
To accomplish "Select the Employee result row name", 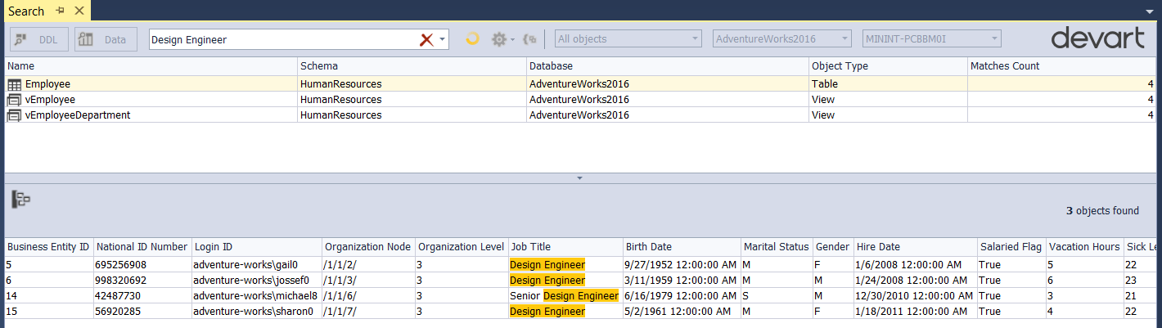I will (x=47, y=83).
